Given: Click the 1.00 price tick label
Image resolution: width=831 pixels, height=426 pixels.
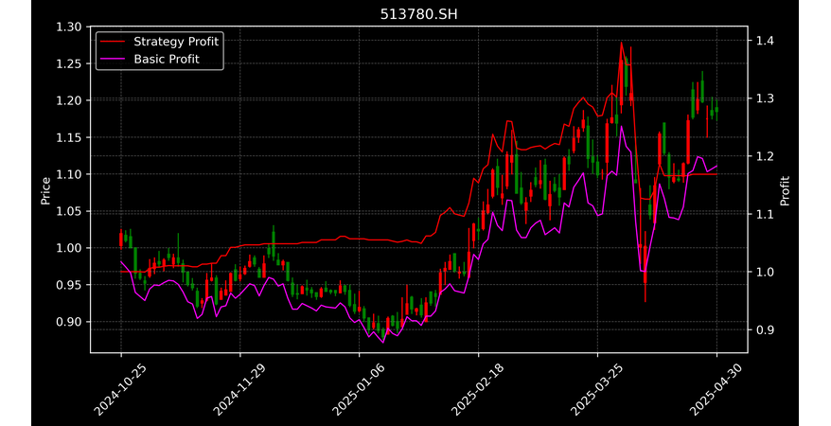Looking at the screenshot, I should point(69,247).
